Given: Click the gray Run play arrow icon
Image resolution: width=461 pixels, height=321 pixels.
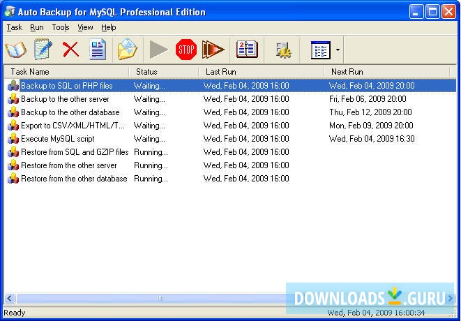Looking at the screenshot, I should pos(158,50).
